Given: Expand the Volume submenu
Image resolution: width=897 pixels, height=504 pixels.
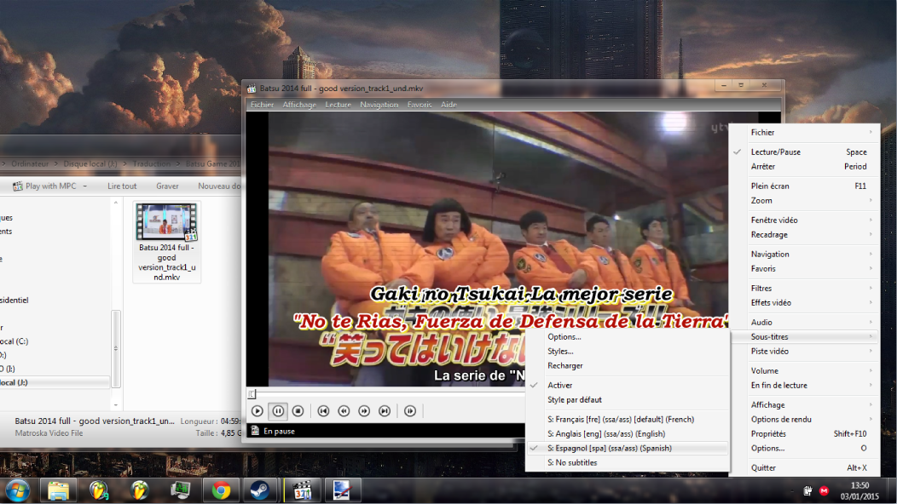Looking at the screenshot, I should coord(806,370).
